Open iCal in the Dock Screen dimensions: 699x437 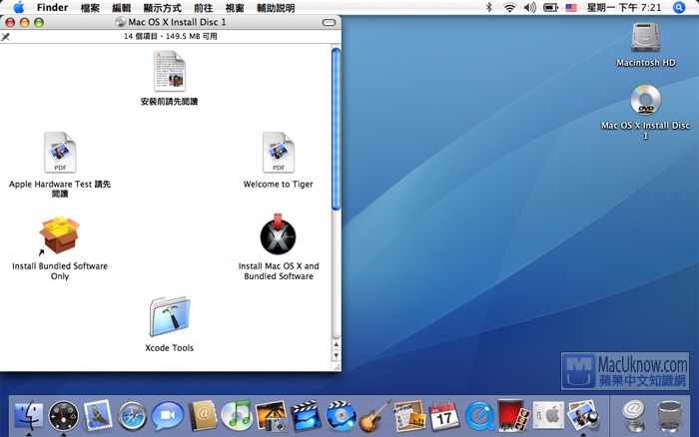[x=444, y=416]
